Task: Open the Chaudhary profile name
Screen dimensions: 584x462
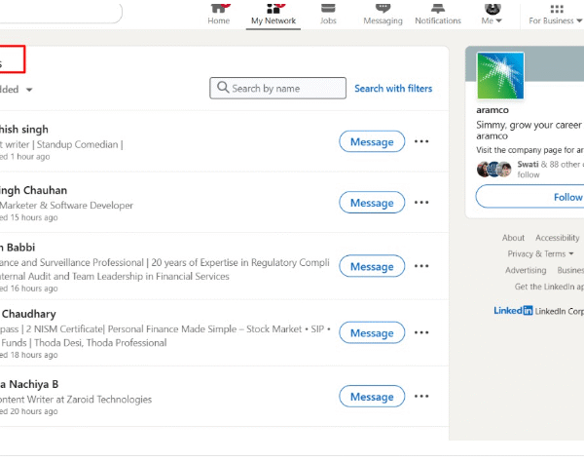Action: point(28,314)
